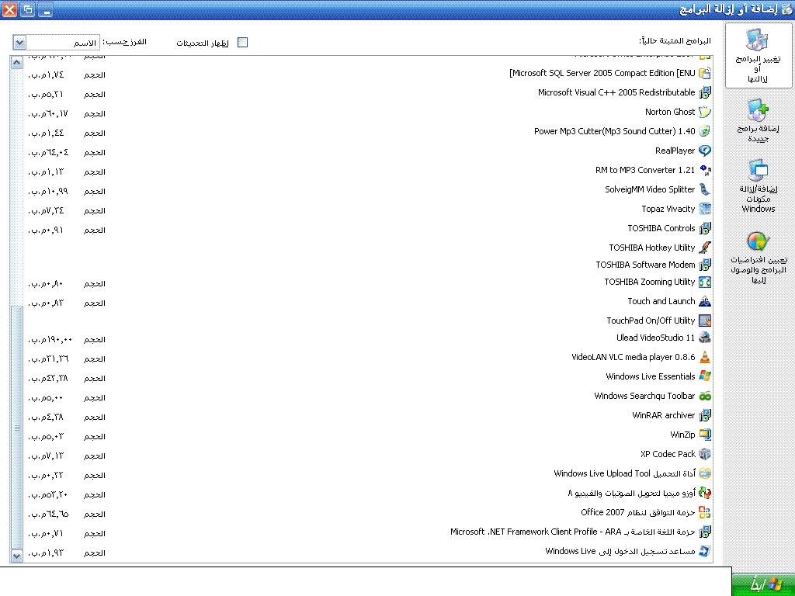Select the SolveigMM Video Splitter icon
This screenshot has height=596, width=795.
(705, 189)
